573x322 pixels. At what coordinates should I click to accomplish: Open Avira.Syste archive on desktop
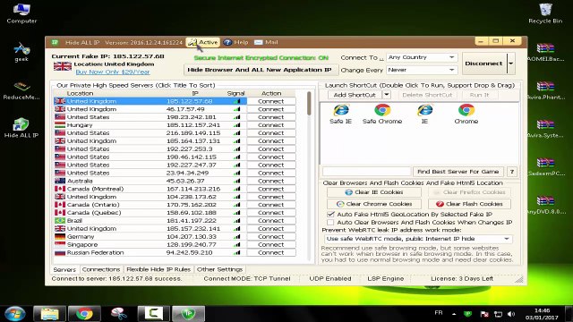tap(545, 129)
